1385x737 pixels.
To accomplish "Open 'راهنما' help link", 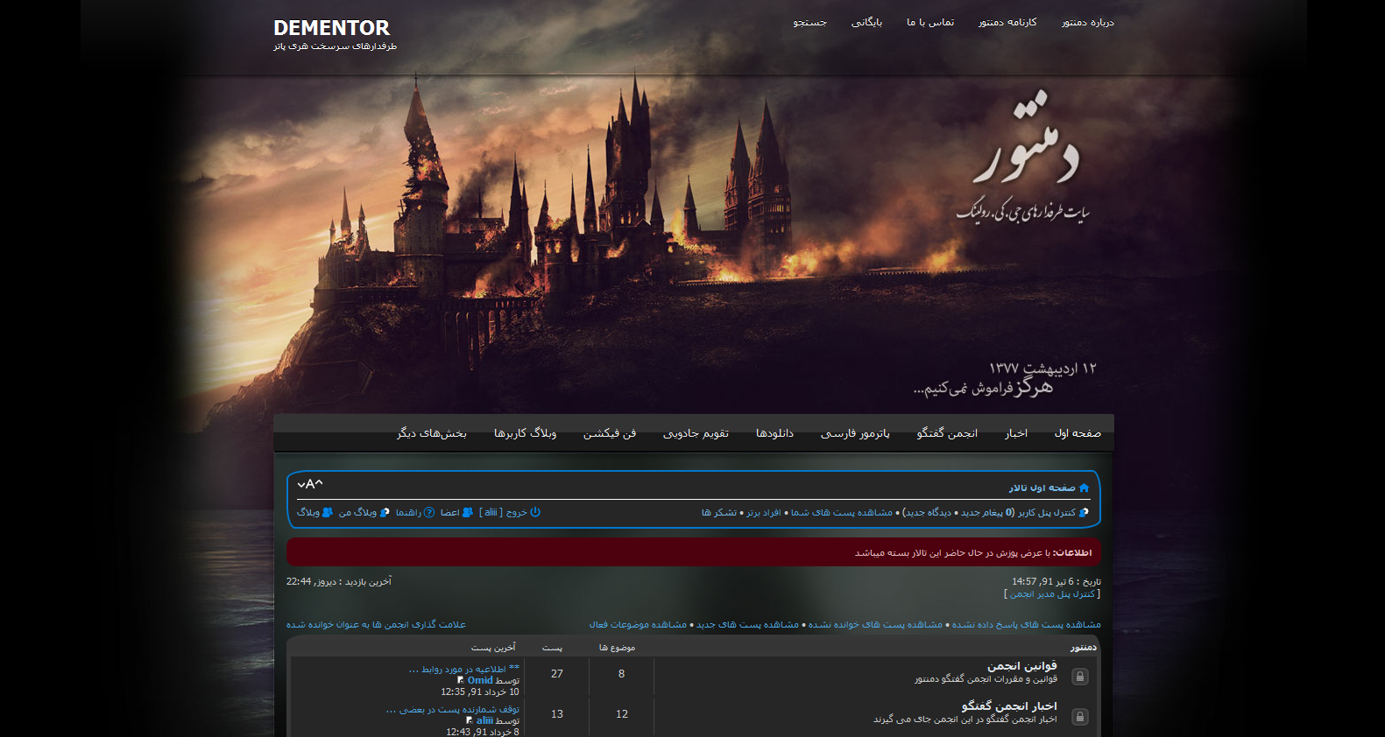I will click(x=408, y=512).
